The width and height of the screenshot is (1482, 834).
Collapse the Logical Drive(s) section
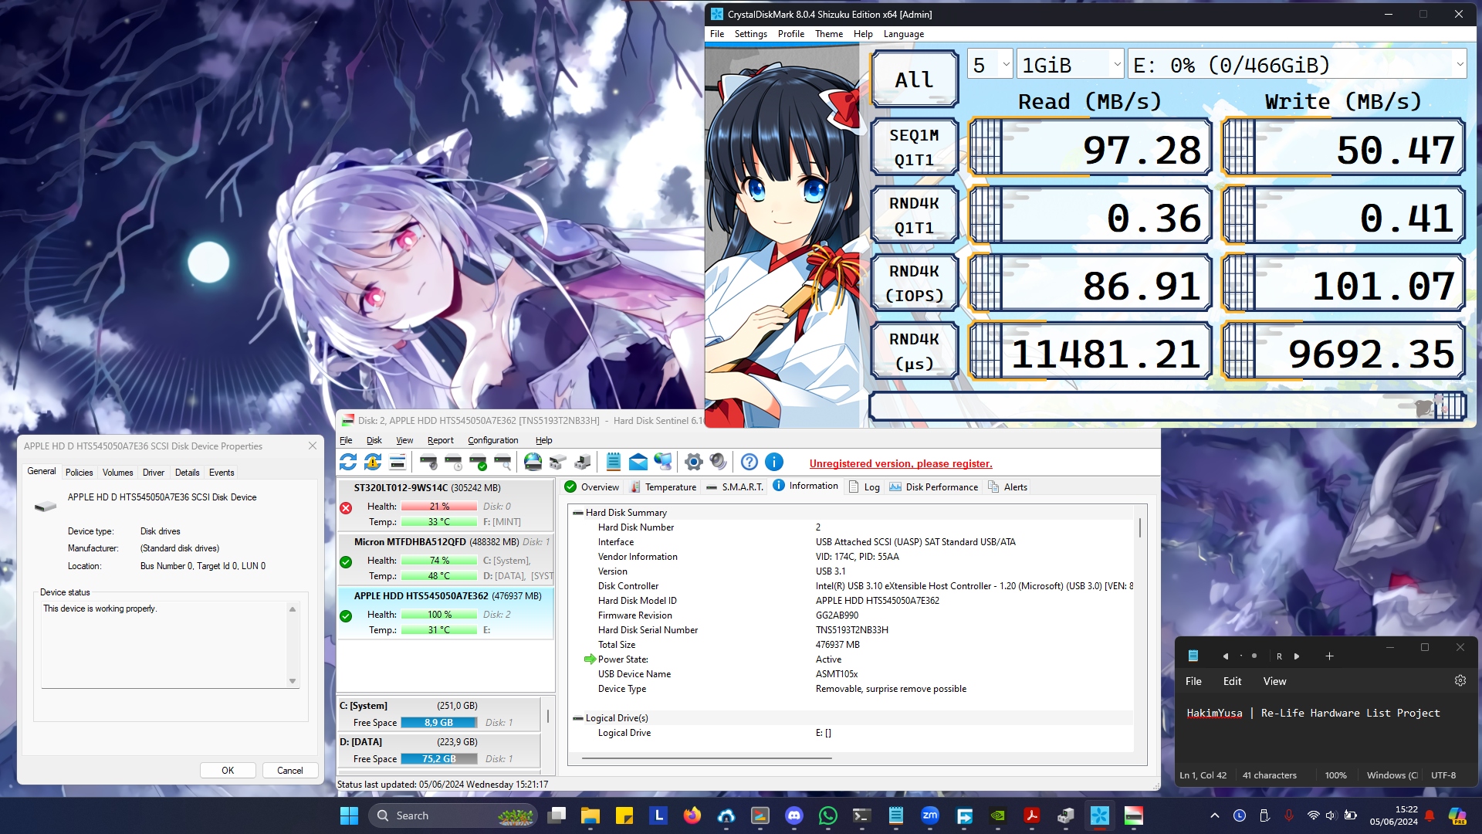click(x=577, y=718)
